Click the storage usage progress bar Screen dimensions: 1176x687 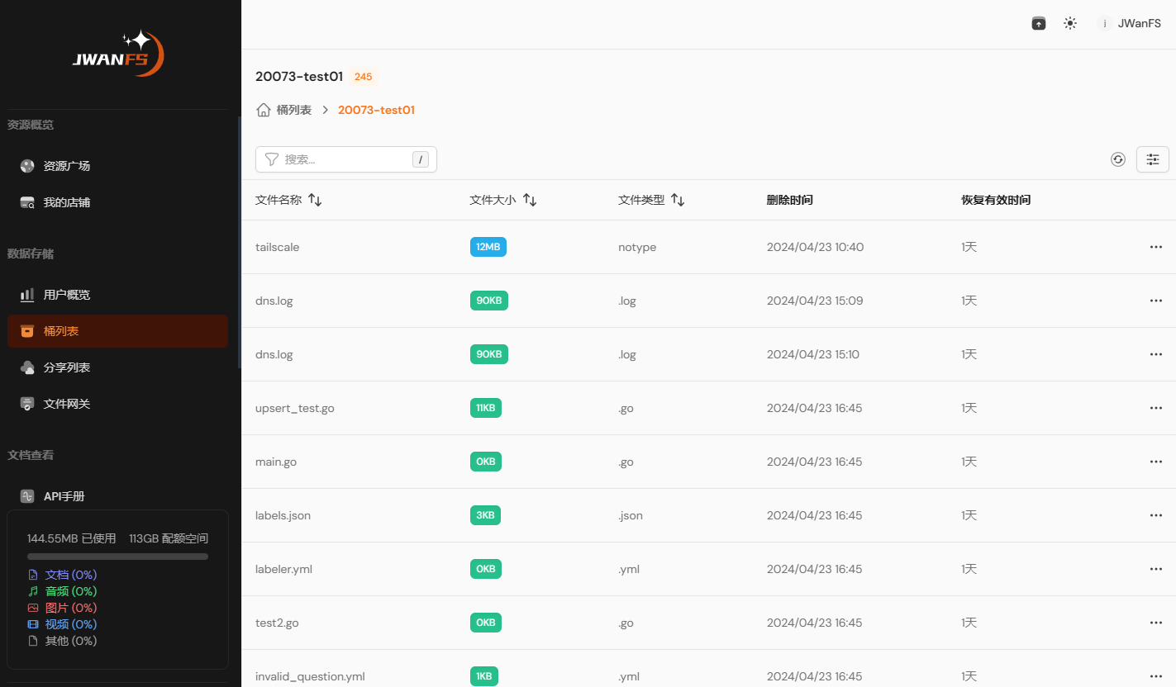coord(117,557)
